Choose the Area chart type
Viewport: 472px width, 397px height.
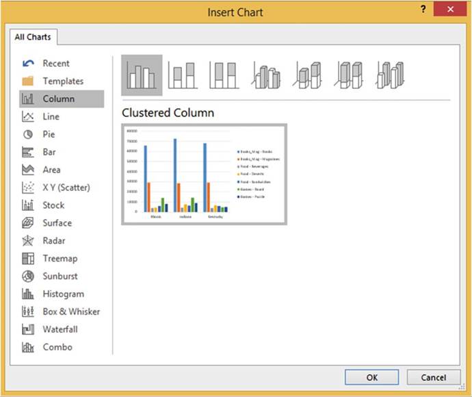coord(51,170)
